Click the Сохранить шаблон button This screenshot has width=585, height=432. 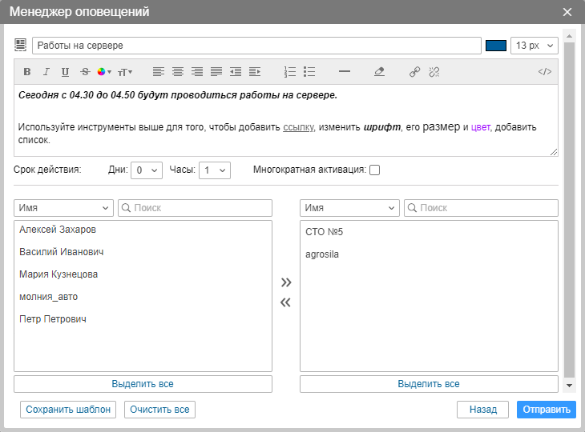68,410
